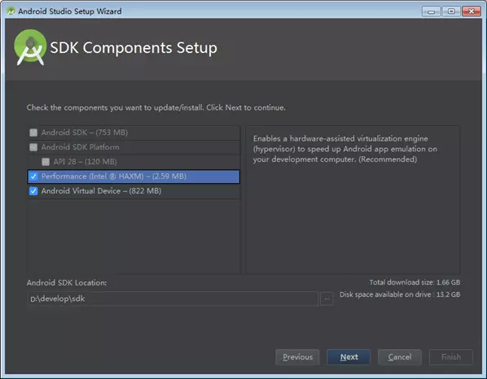Image resolution: width=487 pixels, height=379 pixels.
Task: Click the Total download size: 1.66 GB text
Action: pyautogui.click(x=415, y=282)
